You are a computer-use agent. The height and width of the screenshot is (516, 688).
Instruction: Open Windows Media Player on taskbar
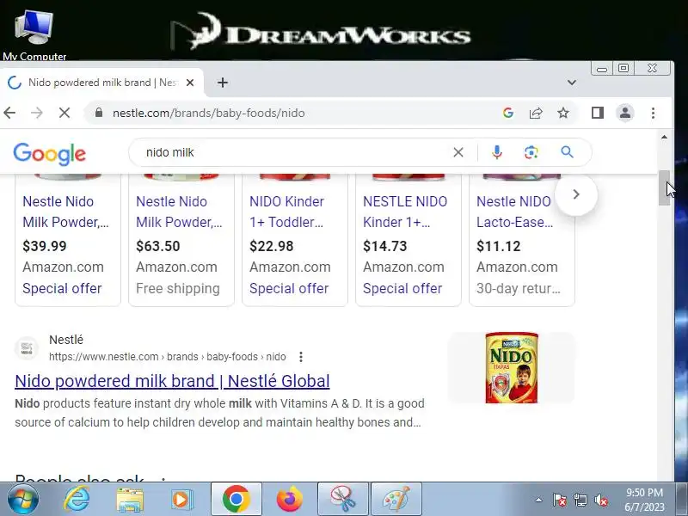(x=181, y=500)
